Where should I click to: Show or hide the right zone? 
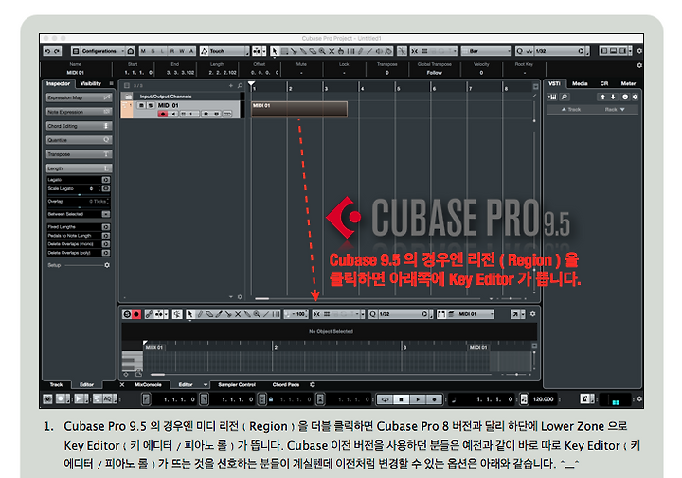pyautogui.click(x=623, y=51)
